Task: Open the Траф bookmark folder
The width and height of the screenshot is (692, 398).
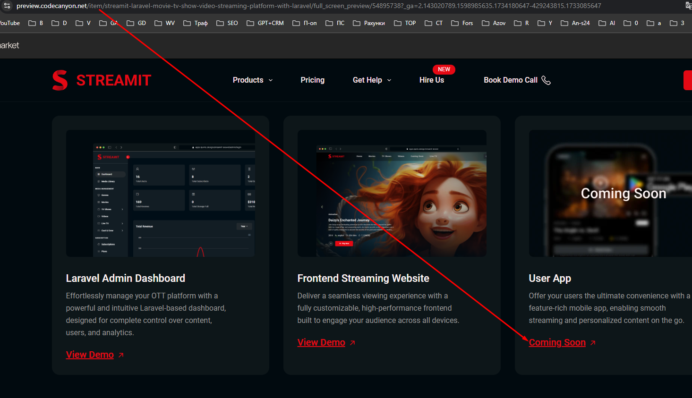Action: 196,23
